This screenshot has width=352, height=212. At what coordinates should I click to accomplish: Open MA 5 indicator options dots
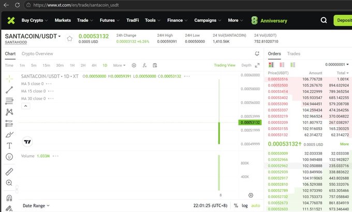pos(49,84)
